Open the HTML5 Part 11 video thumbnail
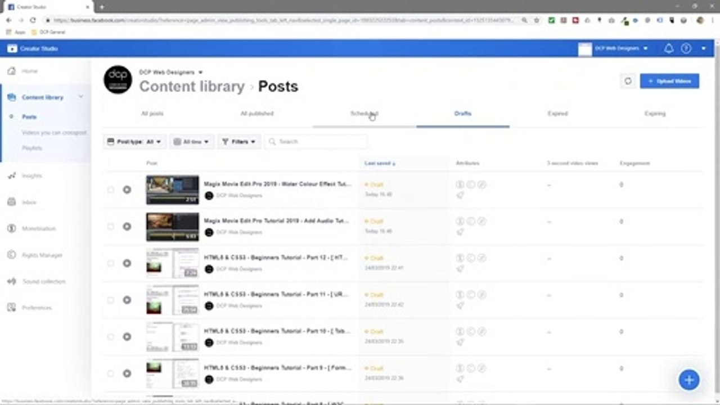720x405 pixels. [172, 300]
